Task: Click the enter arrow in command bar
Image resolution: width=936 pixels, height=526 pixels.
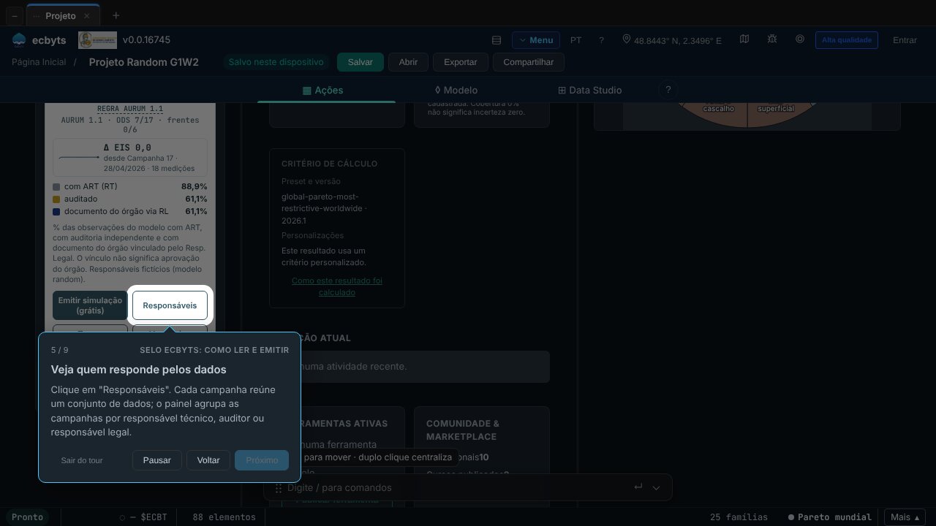Action: coord(638,487)
